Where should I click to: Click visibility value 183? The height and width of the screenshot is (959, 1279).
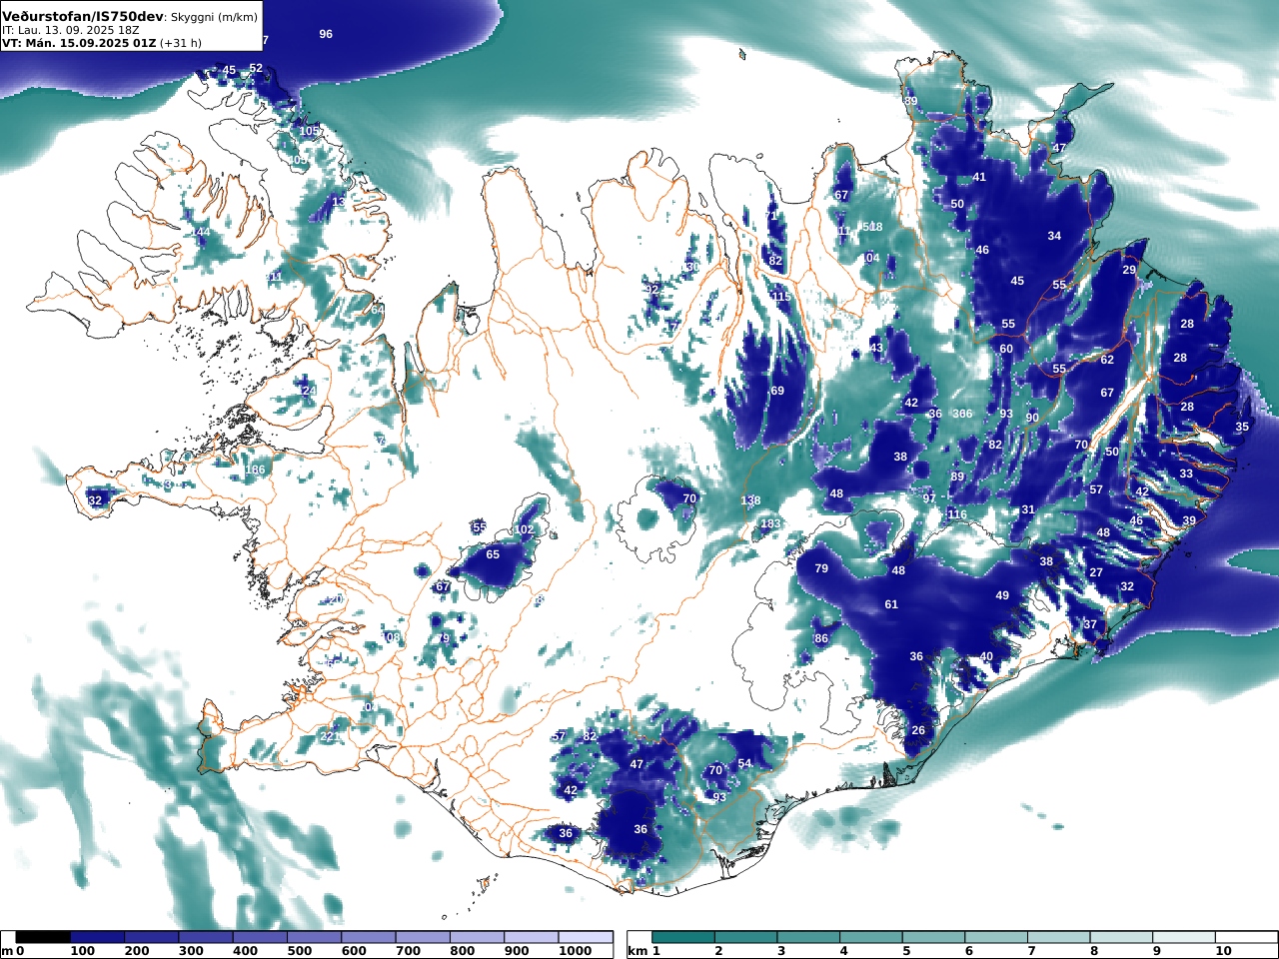[x=770, y=523]
